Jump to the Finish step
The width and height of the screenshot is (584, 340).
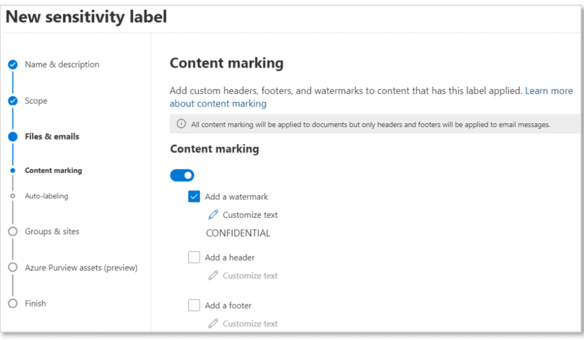[35, 303]
